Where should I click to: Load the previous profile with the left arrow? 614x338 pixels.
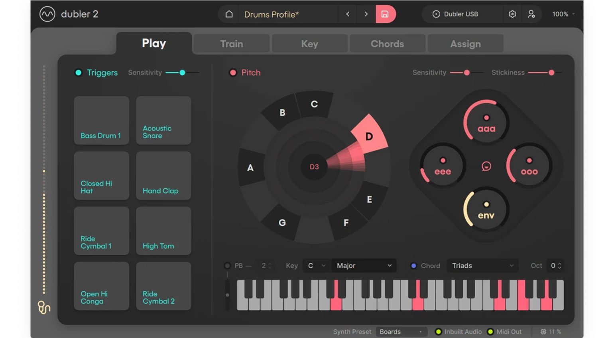[348, 14]
